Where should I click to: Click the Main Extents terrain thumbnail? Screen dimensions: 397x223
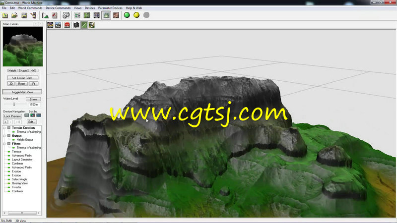23,47
